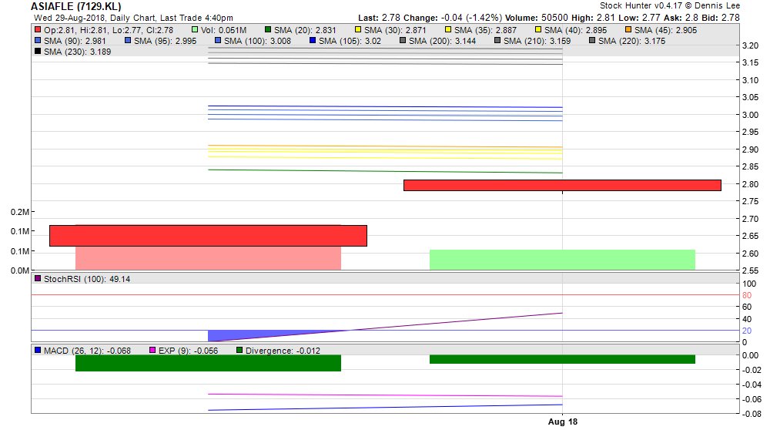The image size is (770, 430).
Task: Click the red candlestick legend swatch
Action: pyautogui.click(x=38, y=30)
